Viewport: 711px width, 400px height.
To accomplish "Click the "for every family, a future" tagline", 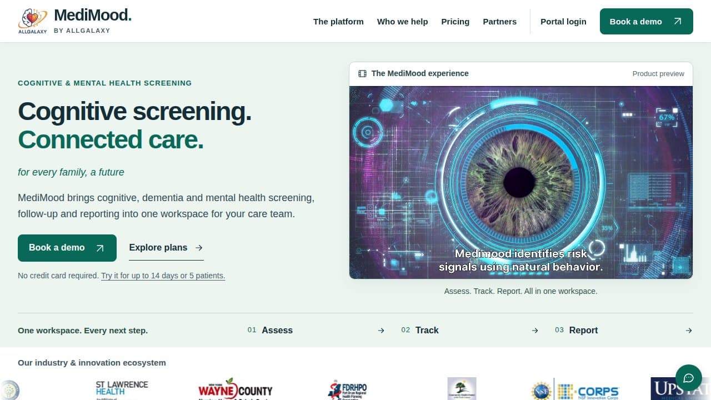I will (x=71, y=172).
